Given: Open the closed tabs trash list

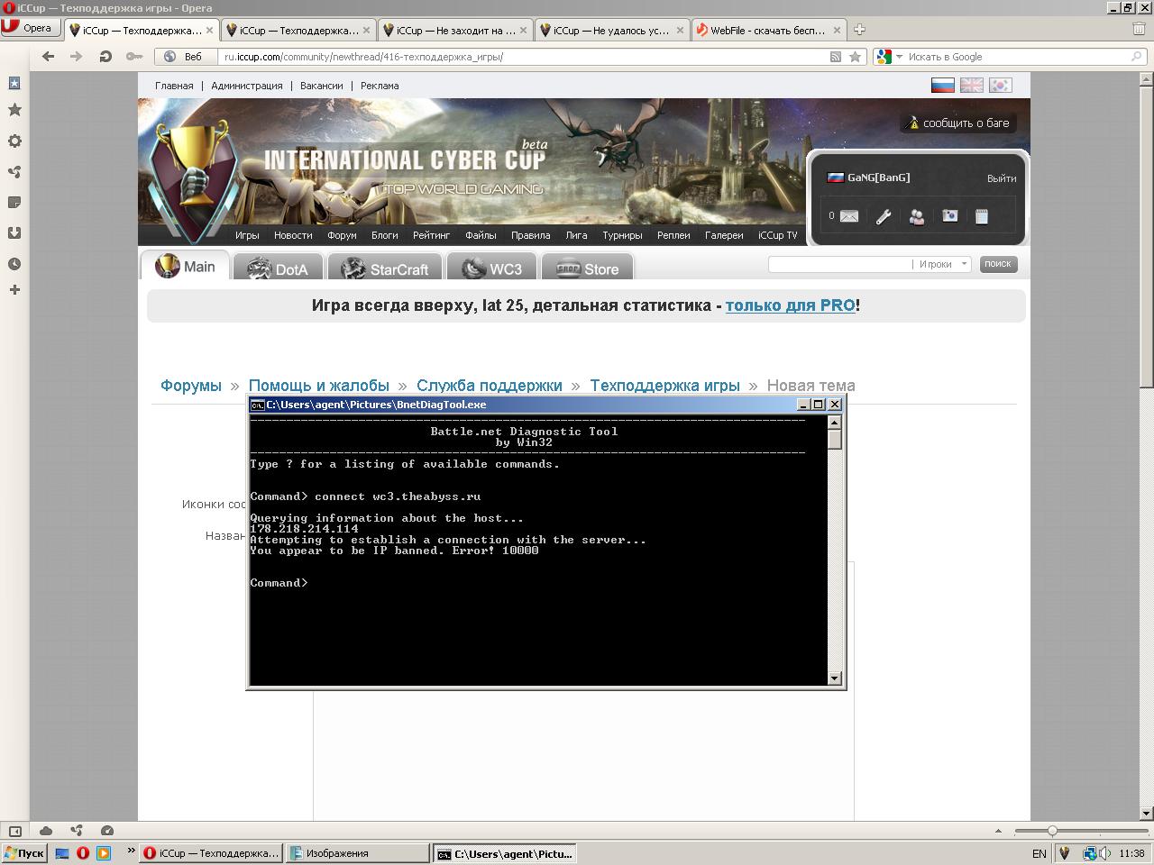Looking at the screenshot, I should 1139,29.
